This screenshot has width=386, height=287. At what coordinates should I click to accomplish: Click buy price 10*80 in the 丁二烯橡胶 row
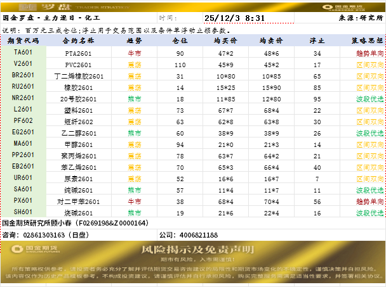coord(226,77)
